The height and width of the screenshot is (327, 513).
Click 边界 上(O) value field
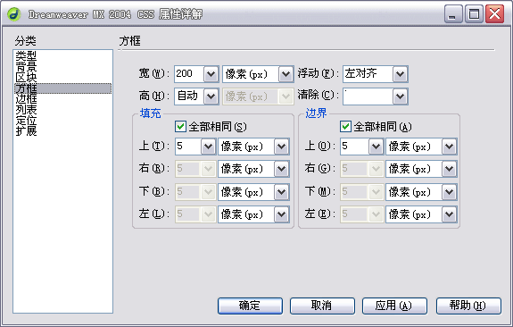pos(355,147)
